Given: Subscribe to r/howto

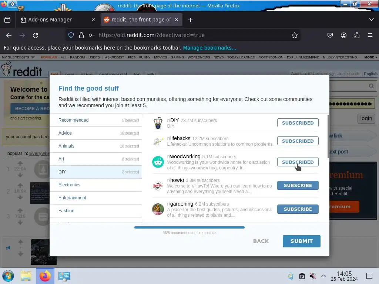Looking at the screenshot, I should [x=298, y=186].
